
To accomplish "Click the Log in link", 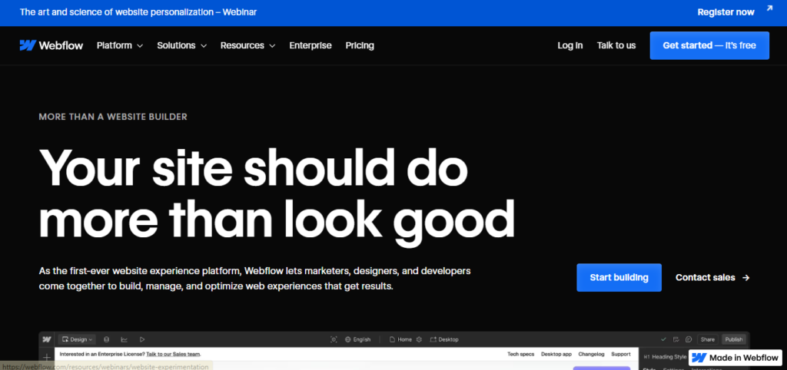I will pos(570,45).
